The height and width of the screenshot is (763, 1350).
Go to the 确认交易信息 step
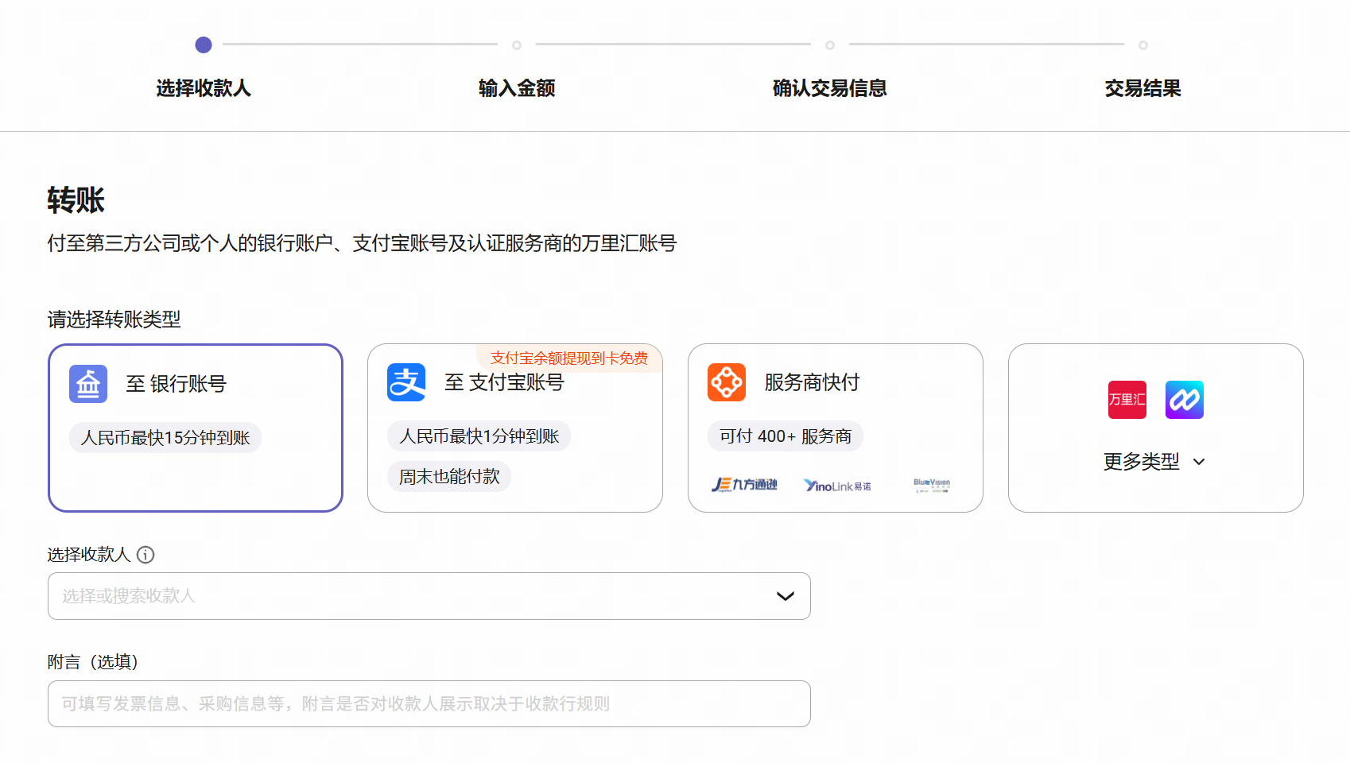829,88
